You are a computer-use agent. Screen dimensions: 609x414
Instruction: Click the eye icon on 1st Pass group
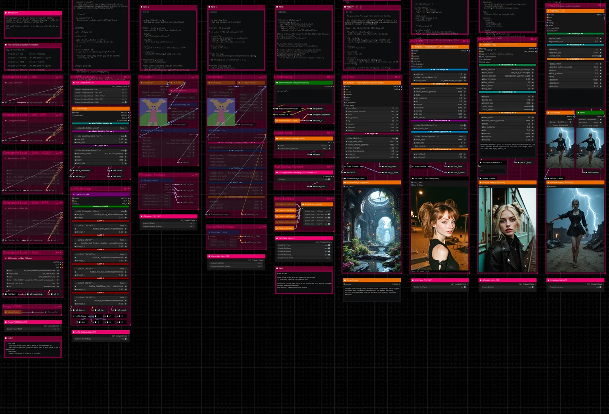point(396,77)
